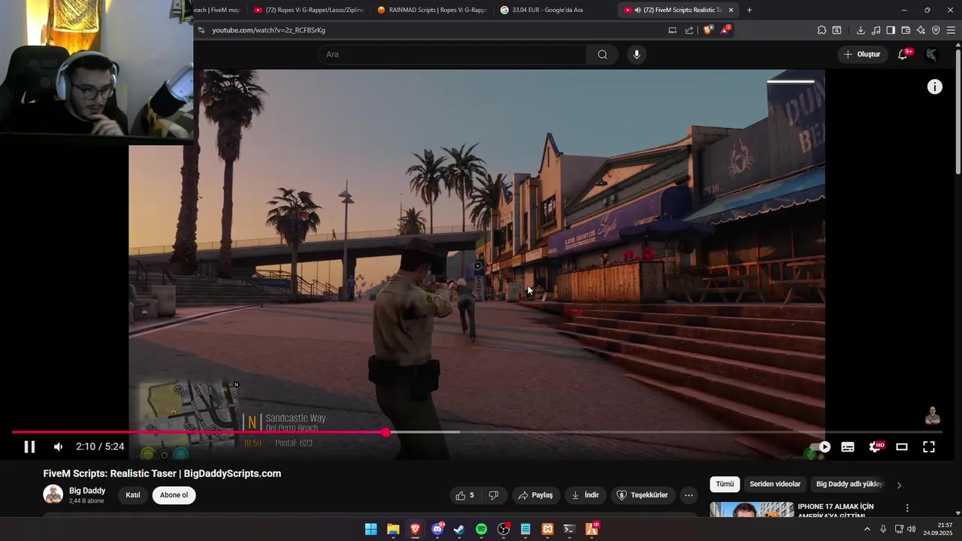Screen dimensions: 962x541
Task: Close the FiveM Scripts Realistic tab
Action: coord(731,10)
